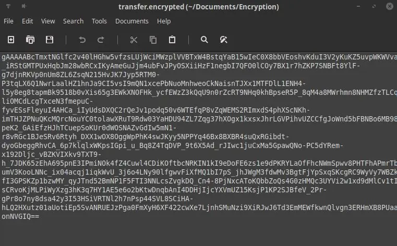Open the View menu

48,21
